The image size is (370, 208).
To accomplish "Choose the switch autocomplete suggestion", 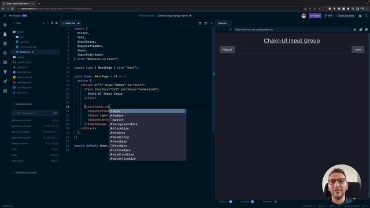I will pos(147,120).
